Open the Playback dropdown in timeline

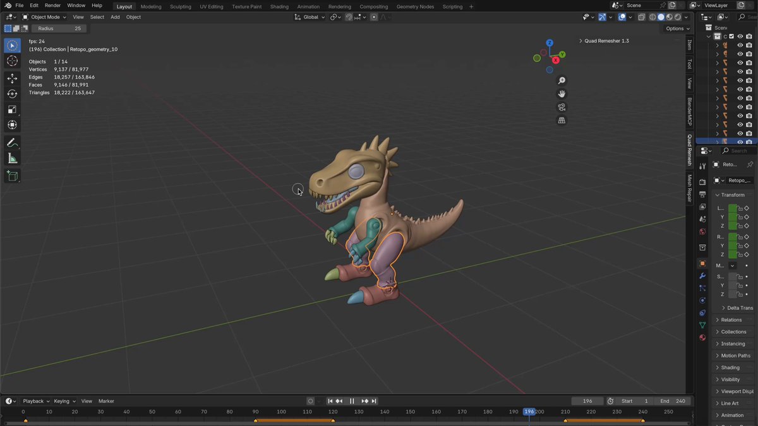click(x=35, y=401)
